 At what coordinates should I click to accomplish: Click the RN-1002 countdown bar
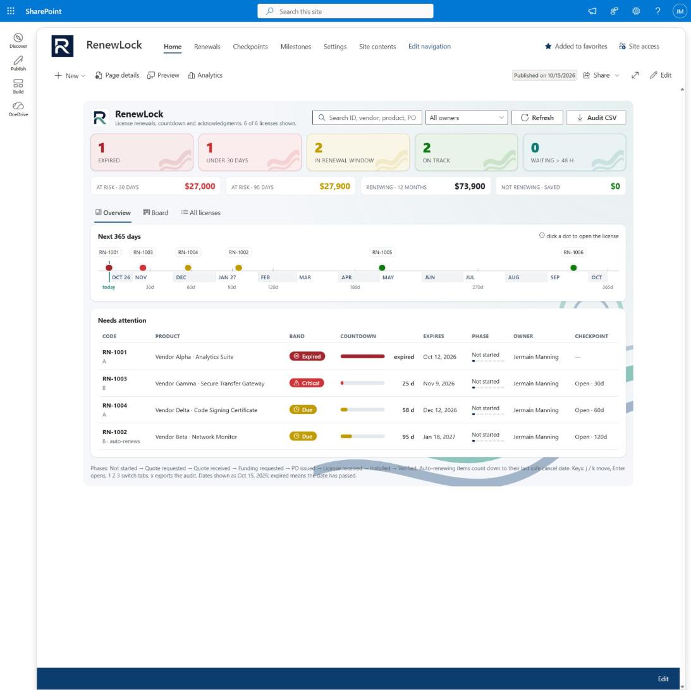pos(363,437)
